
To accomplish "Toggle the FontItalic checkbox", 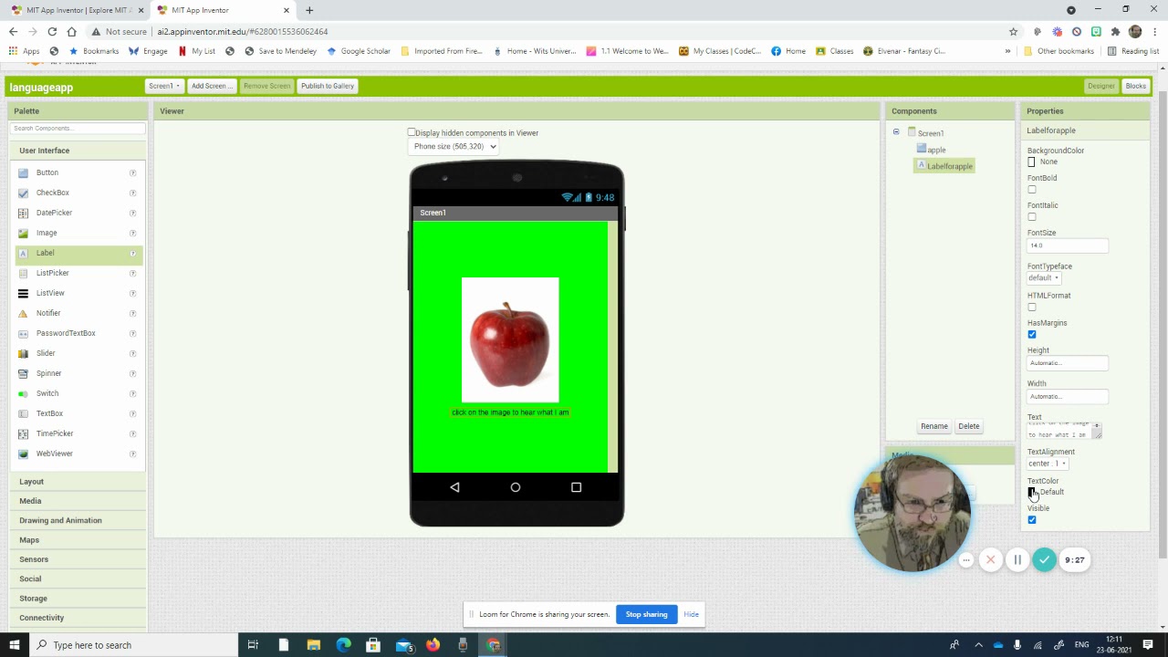I will (x=1032, y=217).
